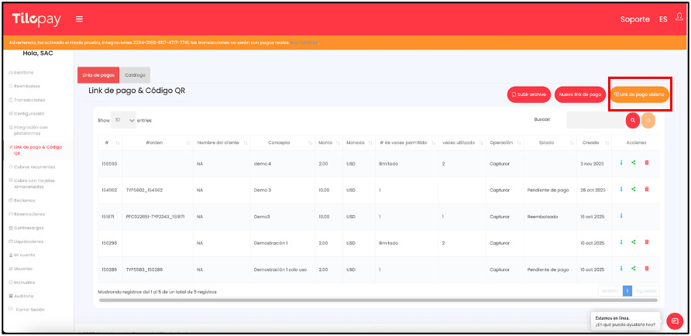Image resolution: width=691 pixels, height=336 pixels.
Task: Open Transacciones in the sidebar
Action: (29, 100)
